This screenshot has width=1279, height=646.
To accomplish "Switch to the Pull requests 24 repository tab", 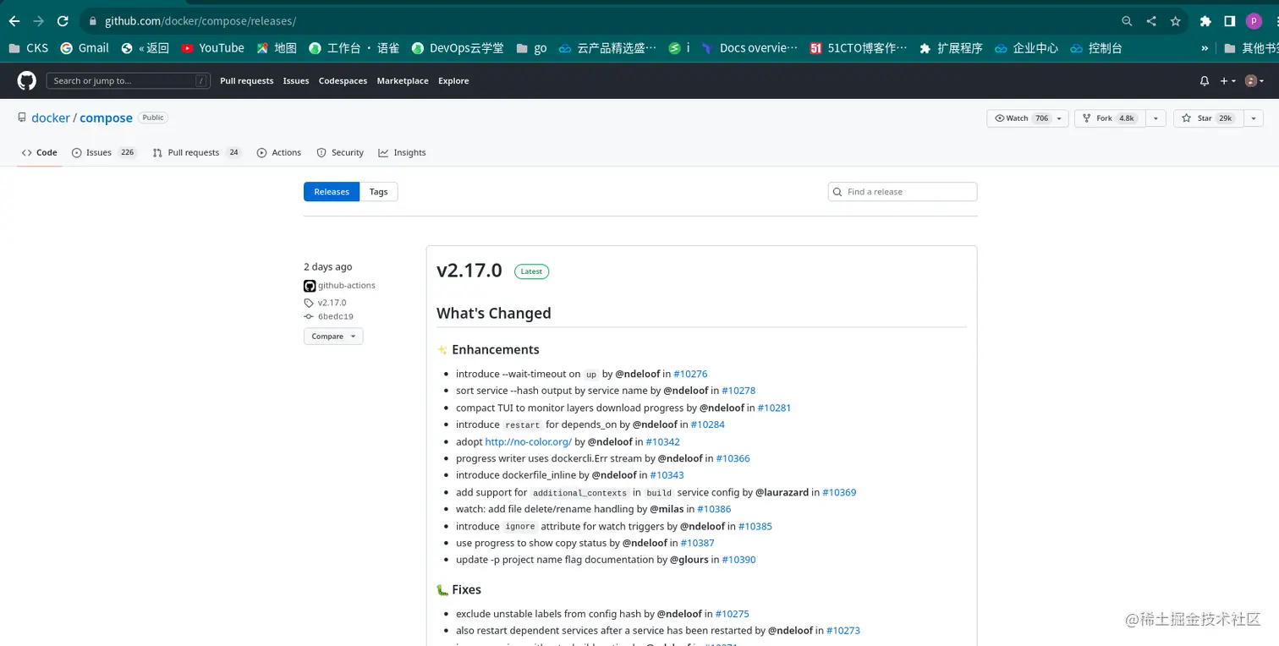I will pos(196,153).
